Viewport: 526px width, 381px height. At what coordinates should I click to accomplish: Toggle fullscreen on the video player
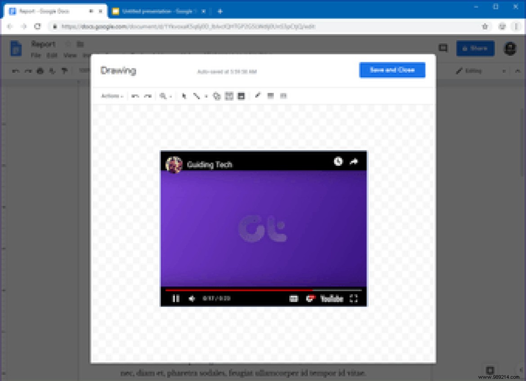(354, 298)
